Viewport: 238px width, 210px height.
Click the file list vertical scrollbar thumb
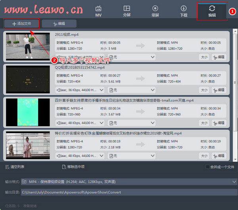pyautogui.click(x=235, y=83)
